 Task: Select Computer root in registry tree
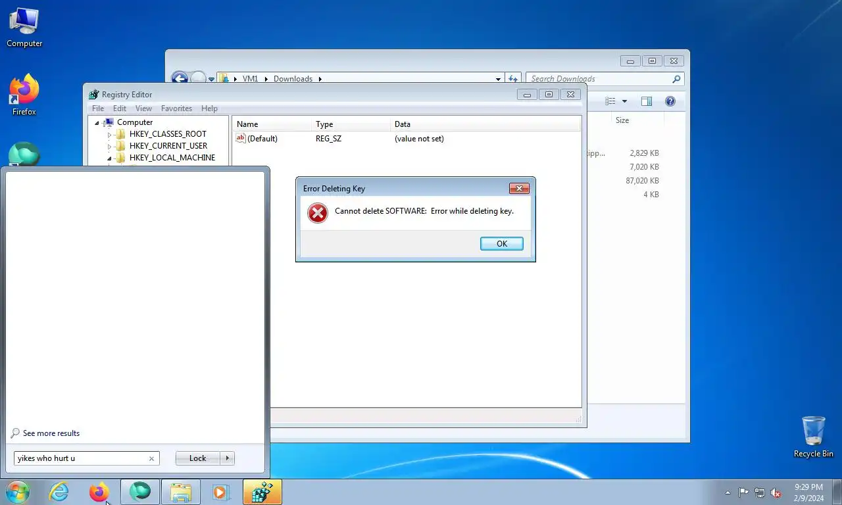click(x=135, y=122)
